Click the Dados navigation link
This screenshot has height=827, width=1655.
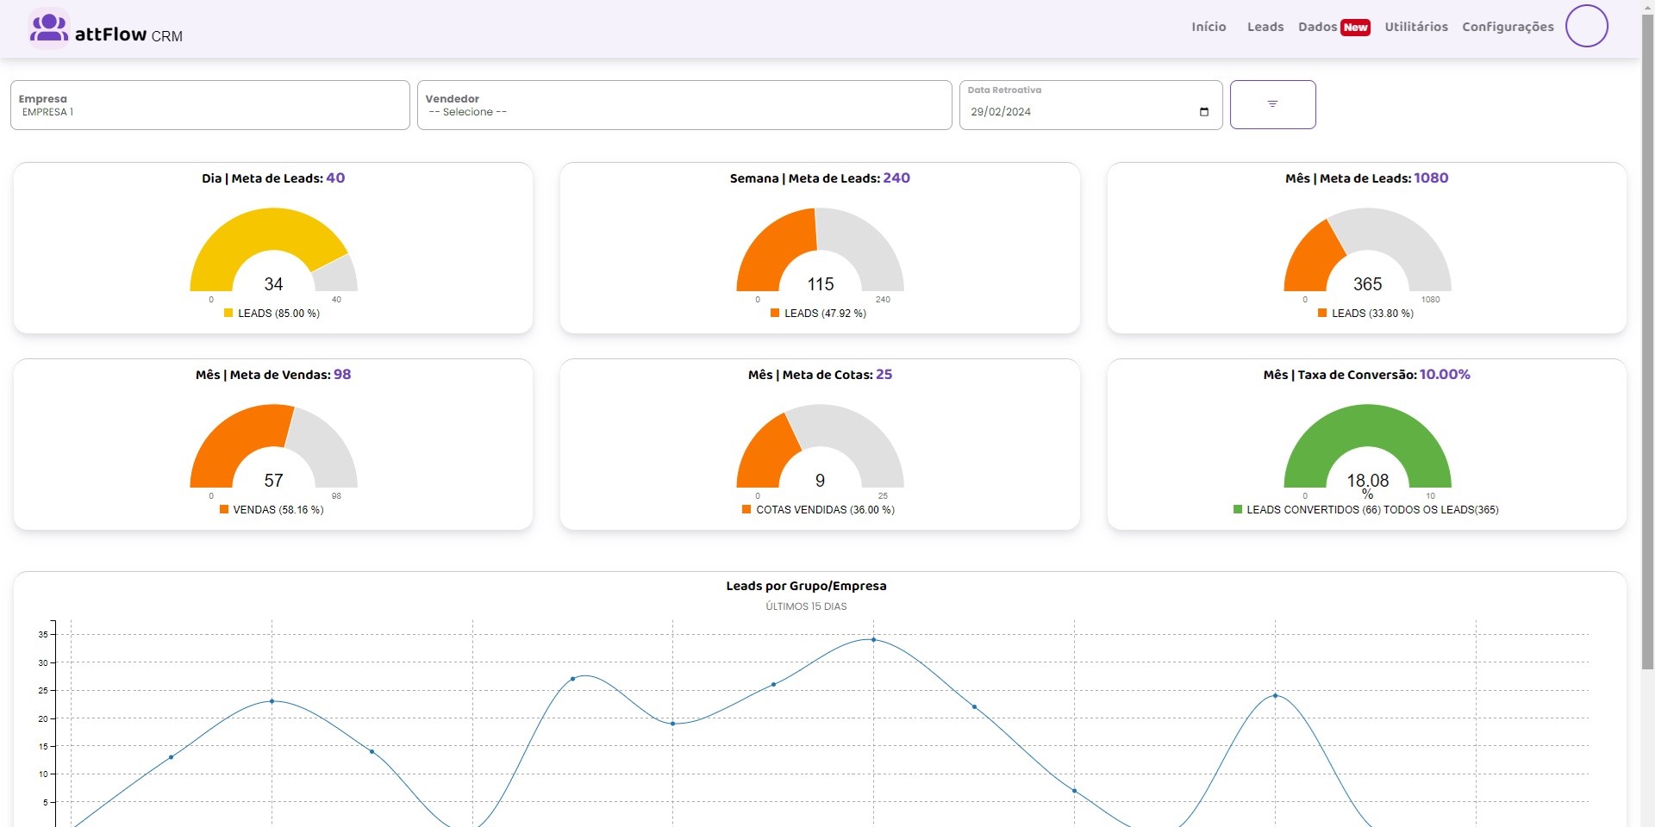click(1317, 27)
